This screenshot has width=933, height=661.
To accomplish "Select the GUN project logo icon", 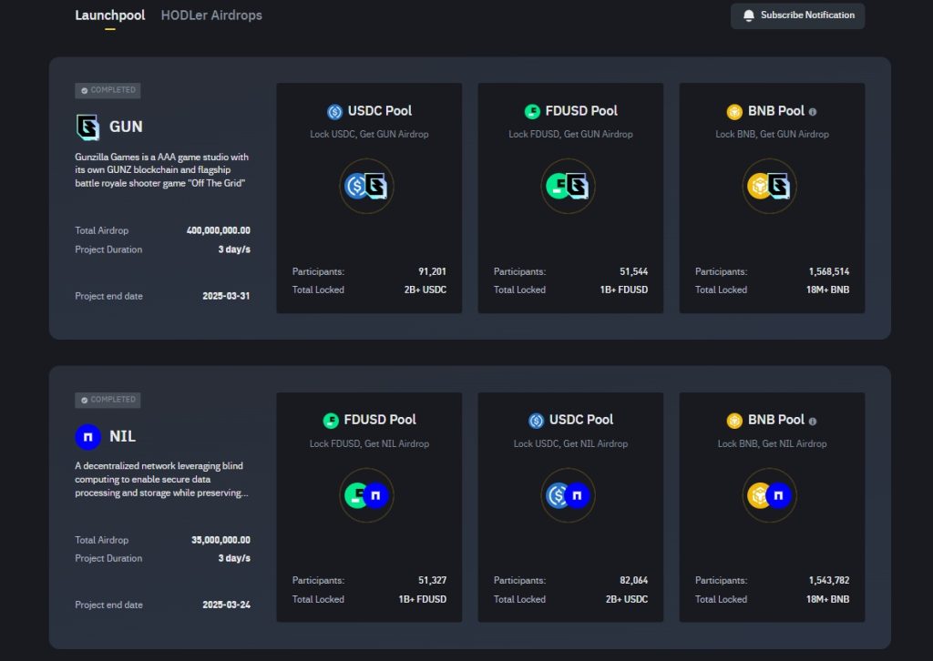I will [87, 127].
